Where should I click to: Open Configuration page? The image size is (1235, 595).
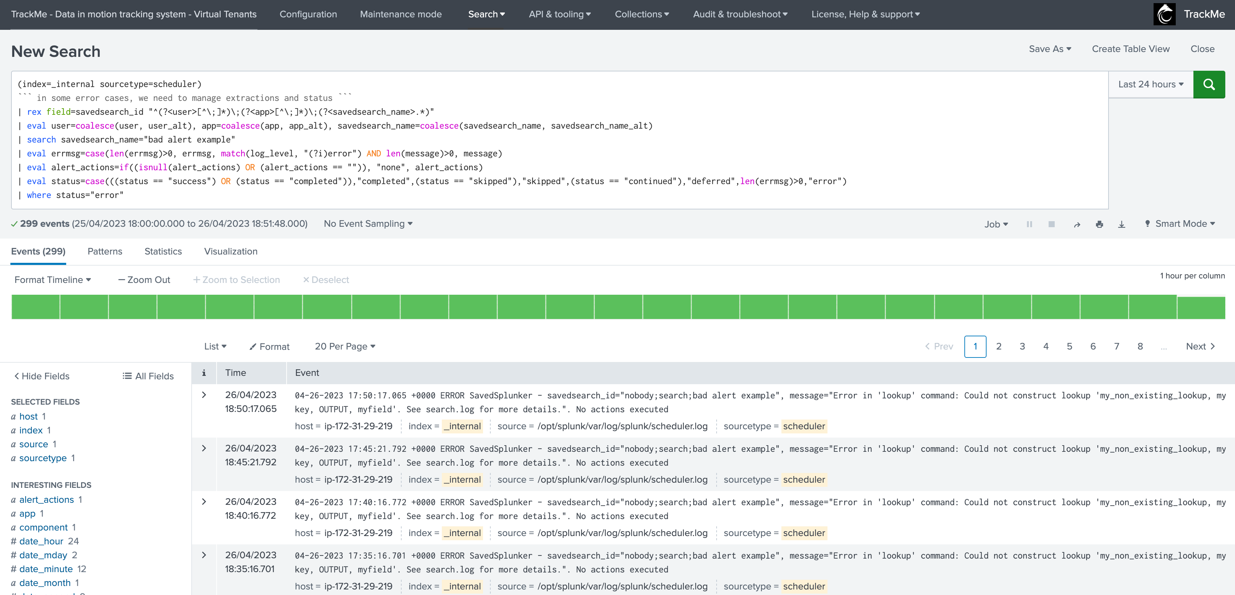point(308,15)
